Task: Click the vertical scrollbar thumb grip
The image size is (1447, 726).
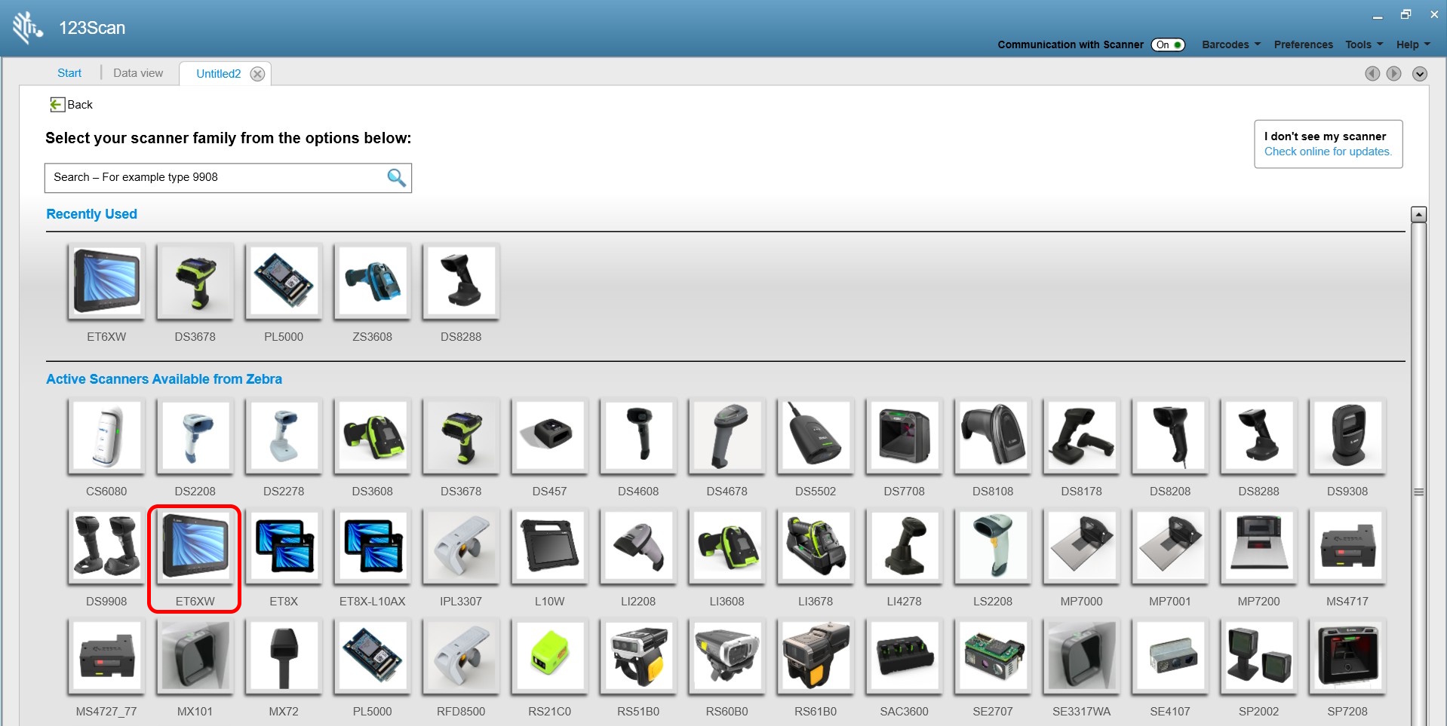Action: [x=1418, y=492]
